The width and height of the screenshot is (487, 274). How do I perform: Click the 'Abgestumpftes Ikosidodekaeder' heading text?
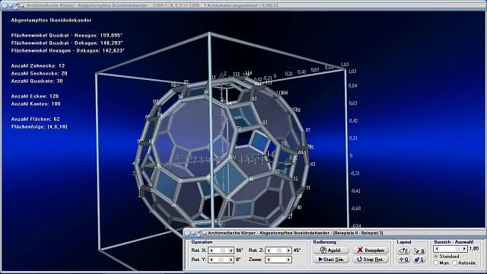coord(51,21)
